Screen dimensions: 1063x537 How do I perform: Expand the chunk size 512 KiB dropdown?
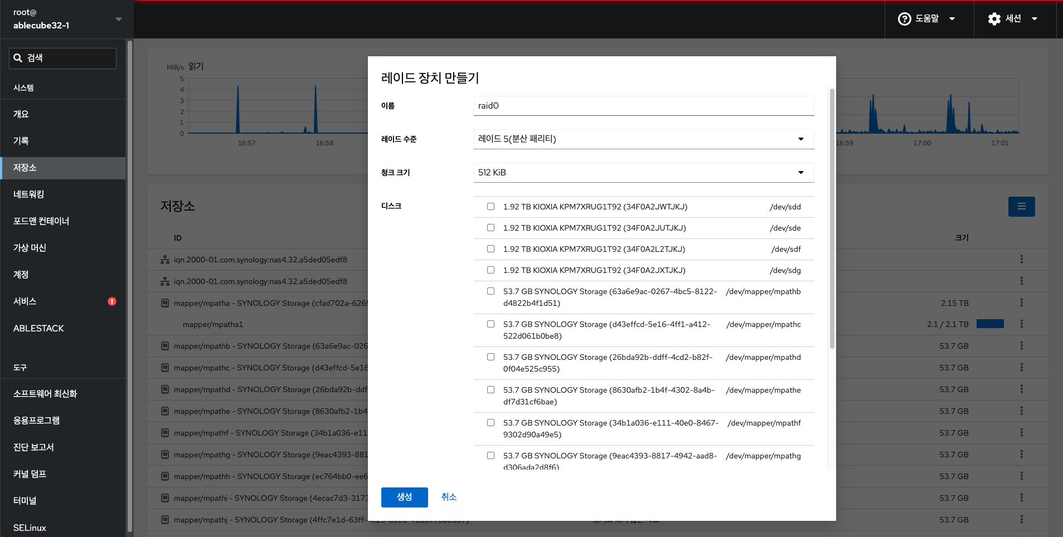coord(643,173)
